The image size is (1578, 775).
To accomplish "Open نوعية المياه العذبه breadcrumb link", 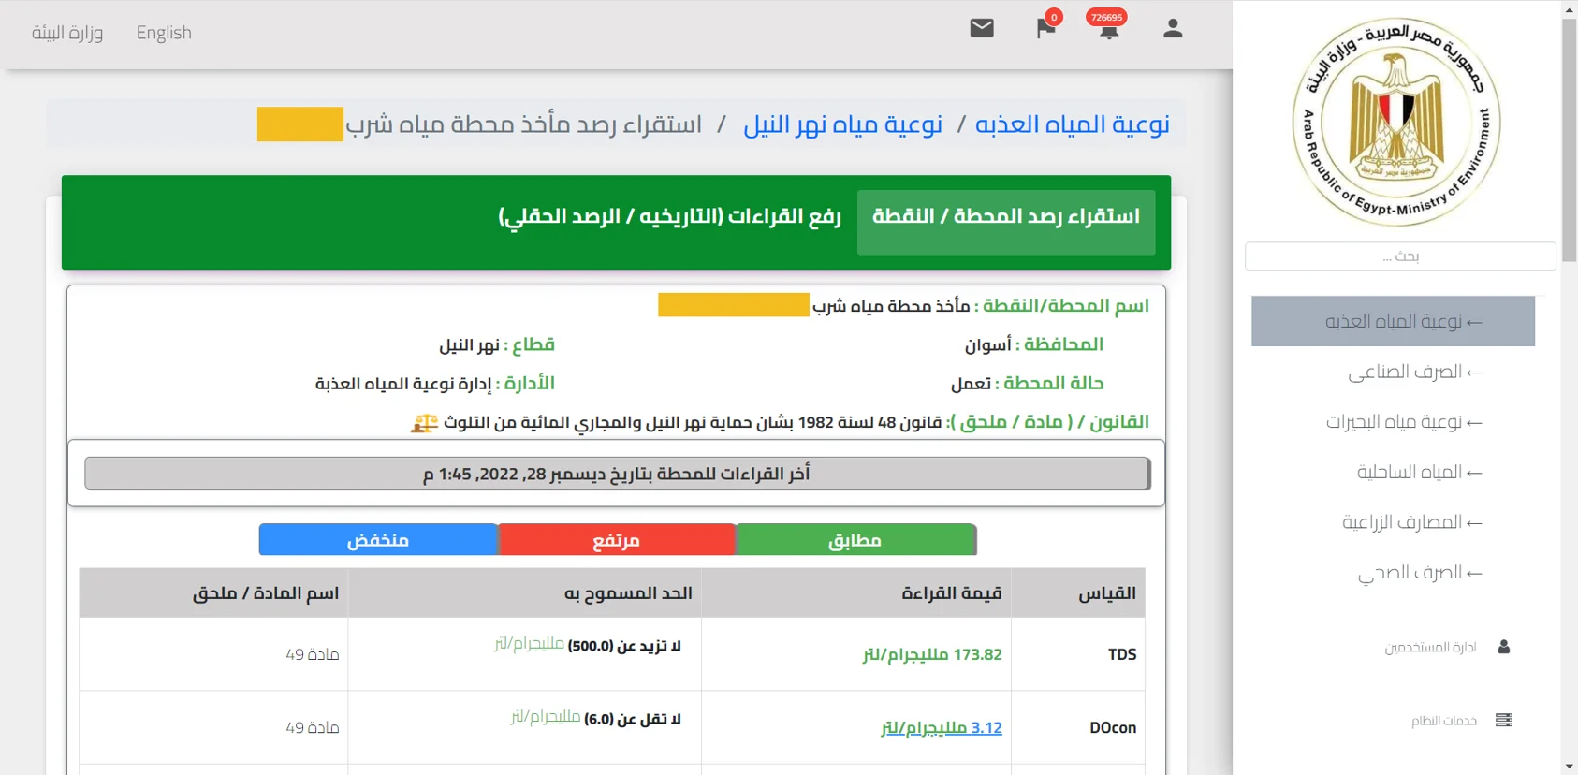I will 1073,124.
